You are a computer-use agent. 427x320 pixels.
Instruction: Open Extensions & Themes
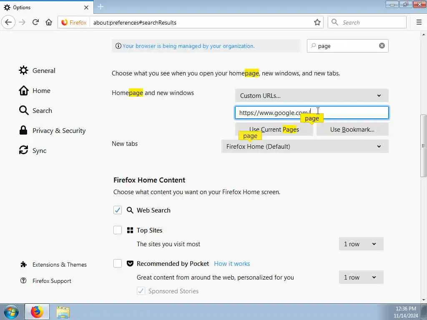[x=54, y=265]
